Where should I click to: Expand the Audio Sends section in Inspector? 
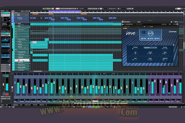[x=6, y=67]
